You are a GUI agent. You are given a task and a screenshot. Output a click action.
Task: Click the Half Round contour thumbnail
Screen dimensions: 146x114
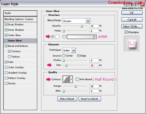coord(67,79)
